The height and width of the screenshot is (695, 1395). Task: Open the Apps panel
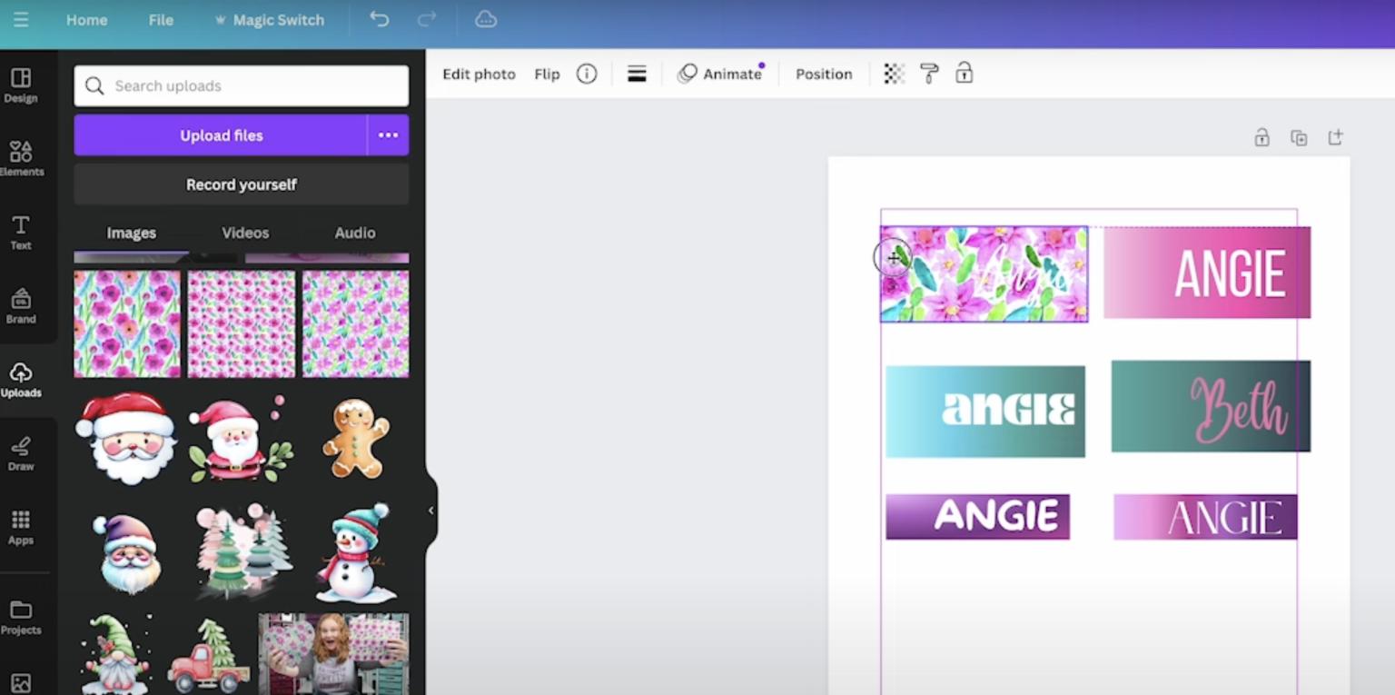pos(21,526)
